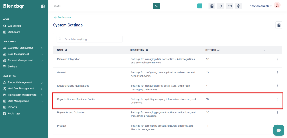This screenshot has width=287, height=138.
Task: Go to Dashboard in sidebar
Action: pyautogui.click(x=14, y=32)
